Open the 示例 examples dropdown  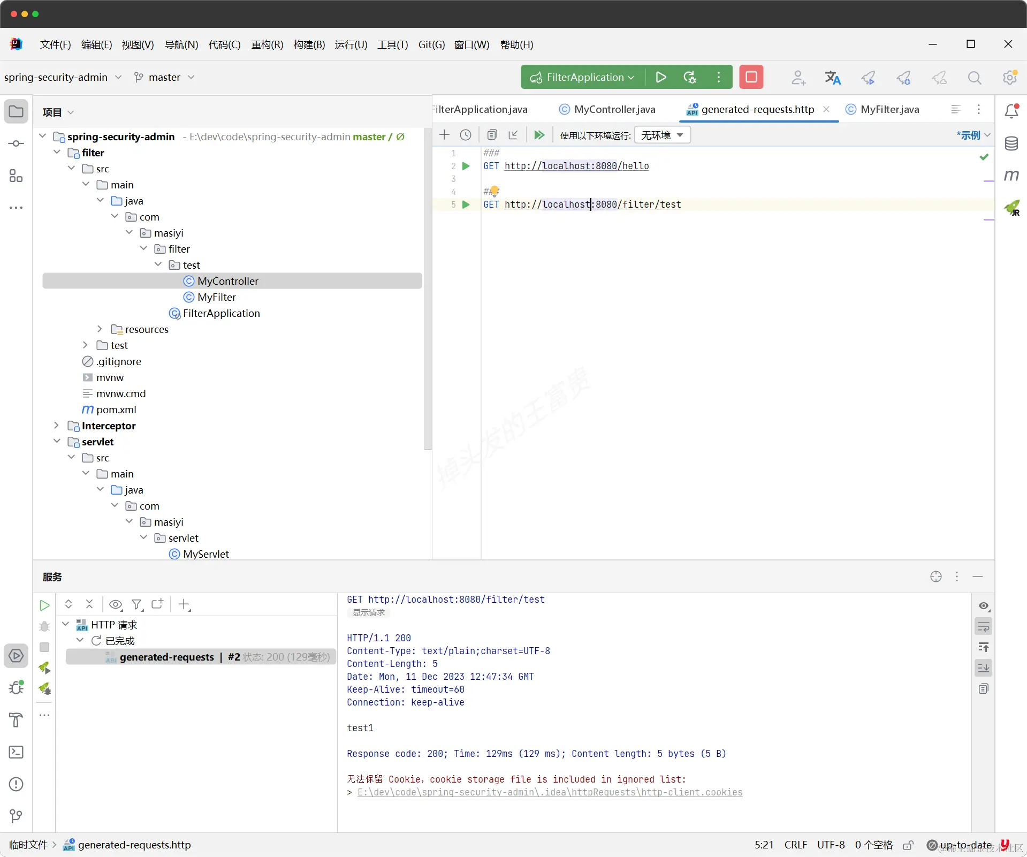point(973,135)
